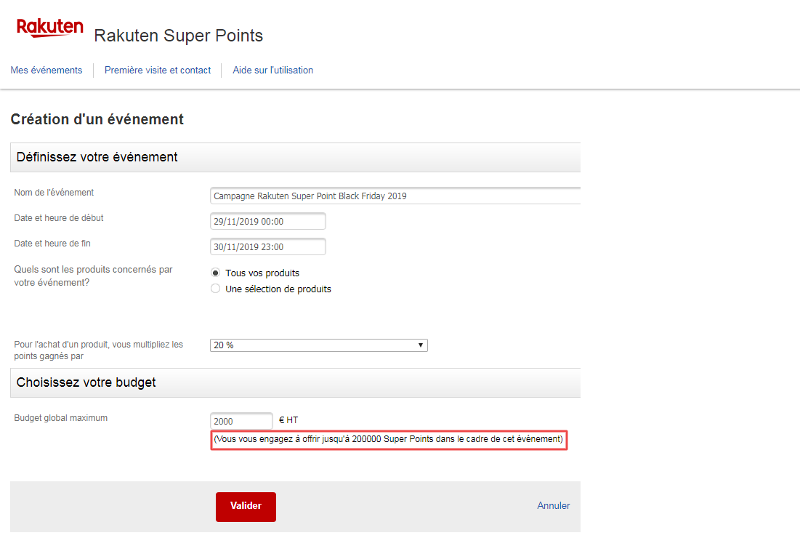The height and width of the screenshot is (546, 800).
Task: Select Une sélection de produits
Action: 215,288
